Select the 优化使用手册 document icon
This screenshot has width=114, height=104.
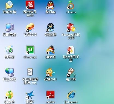tap(71, 50)
